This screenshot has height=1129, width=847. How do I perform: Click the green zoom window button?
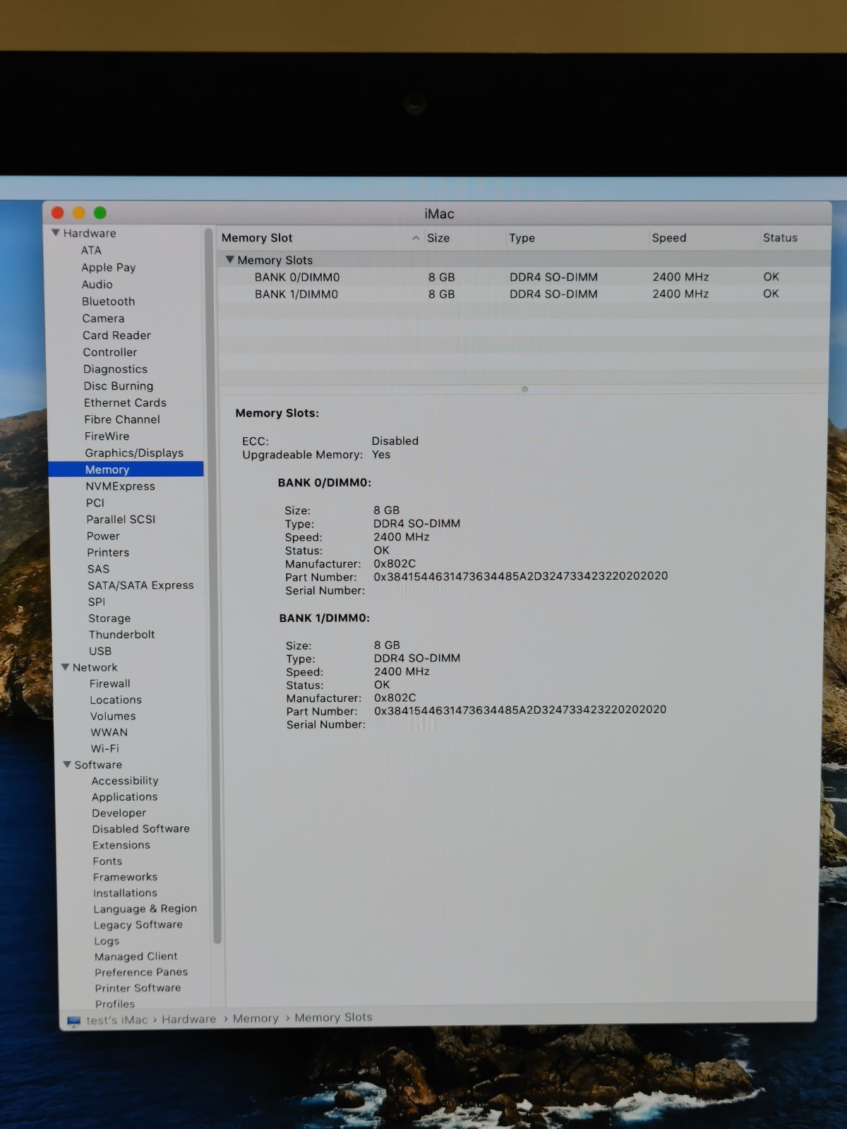(100, 213)
